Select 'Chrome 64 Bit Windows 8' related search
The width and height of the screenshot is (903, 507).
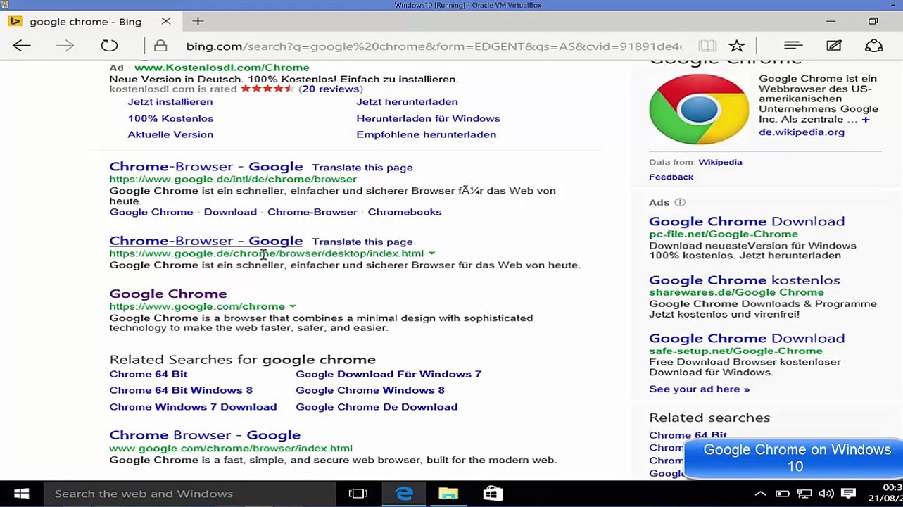coord(181,390)
